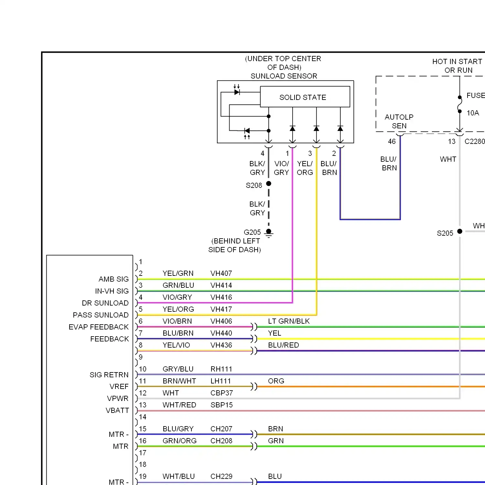The height and width of the screenshot is (485, 485).
Task: Click the LT GRN/BLK wire label
Action: (289, 321)
